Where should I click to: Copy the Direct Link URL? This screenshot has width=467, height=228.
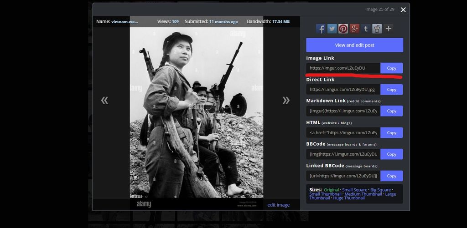click(392, 90)
